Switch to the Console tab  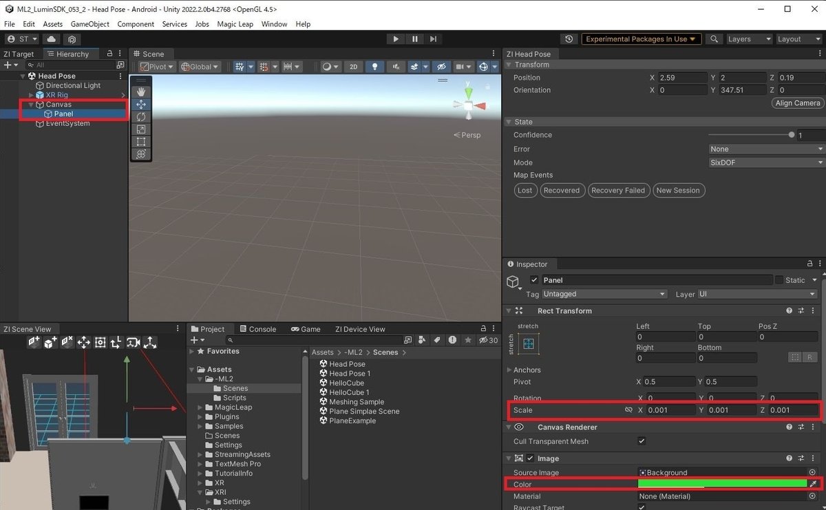click(257, 329)
